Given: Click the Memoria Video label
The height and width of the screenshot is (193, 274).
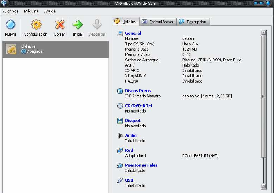Looking at the screenshot, I should click(x=137, y=55).
